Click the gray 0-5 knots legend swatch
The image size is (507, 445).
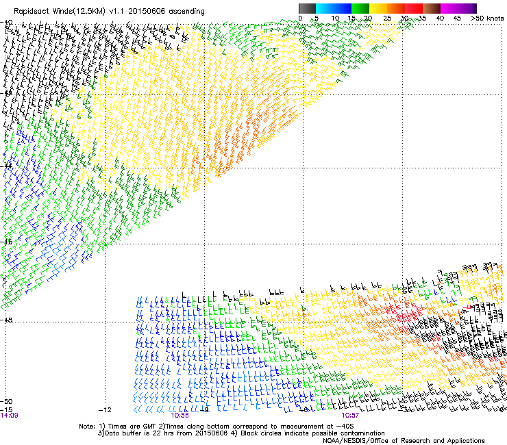click(307, 8)
